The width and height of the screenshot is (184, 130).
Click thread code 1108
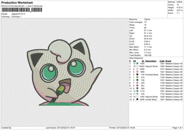point(162,83)
